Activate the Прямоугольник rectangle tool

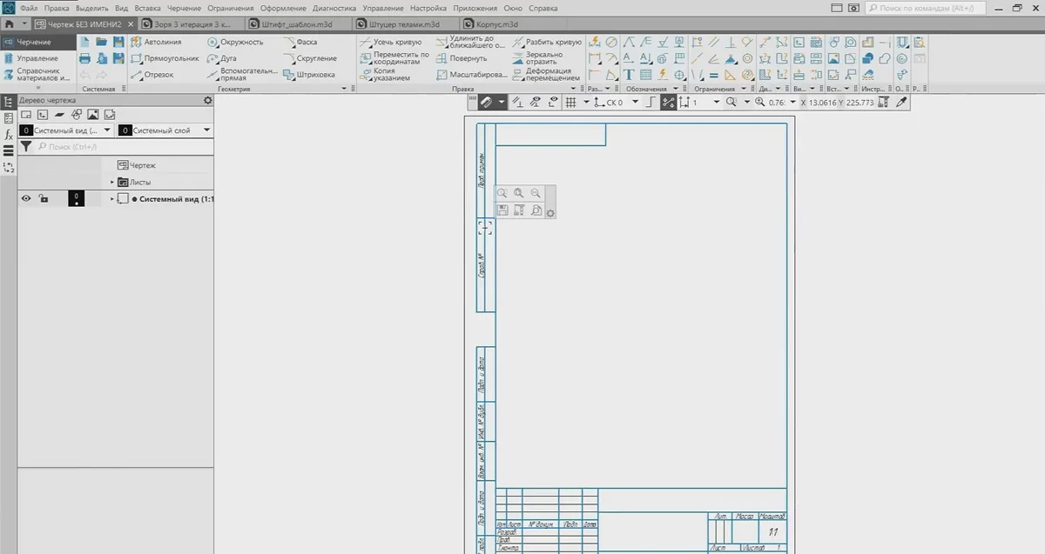coord(165,58)
